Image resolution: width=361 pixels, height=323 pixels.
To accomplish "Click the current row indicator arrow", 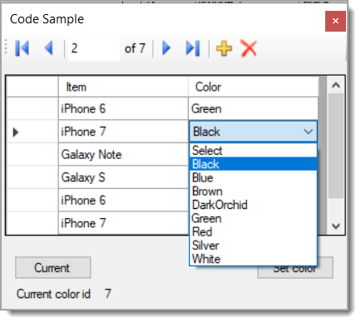I will (x=16, y=132).
